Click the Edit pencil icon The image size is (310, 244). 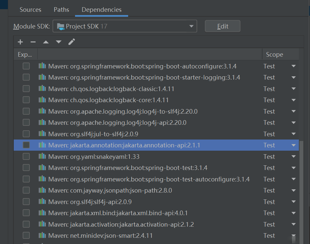(71, 42)
